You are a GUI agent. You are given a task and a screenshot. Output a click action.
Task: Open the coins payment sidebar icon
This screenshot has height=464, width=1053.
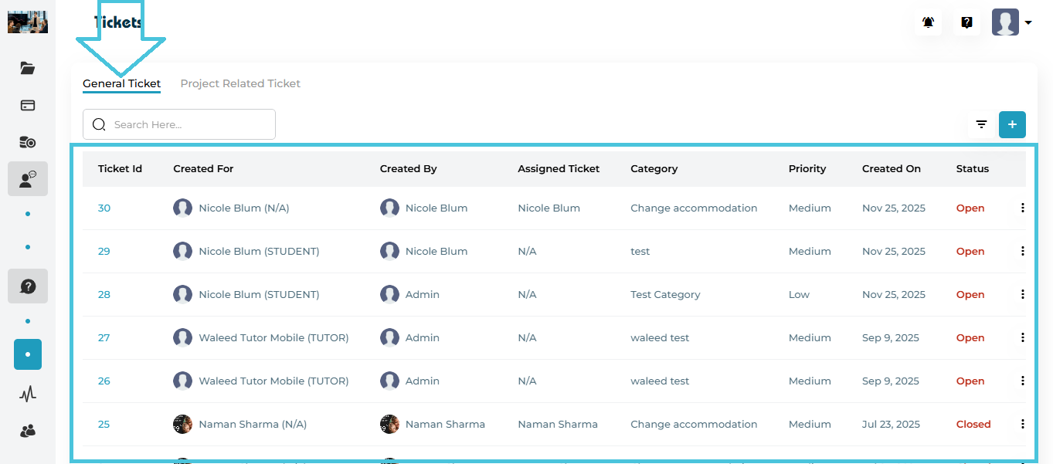point(28,142)
